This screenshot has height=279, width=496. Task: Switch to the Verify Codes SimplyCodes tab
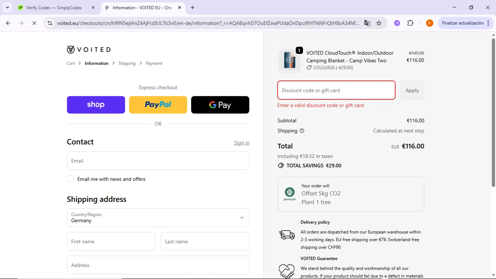click(x=54, y=7)
